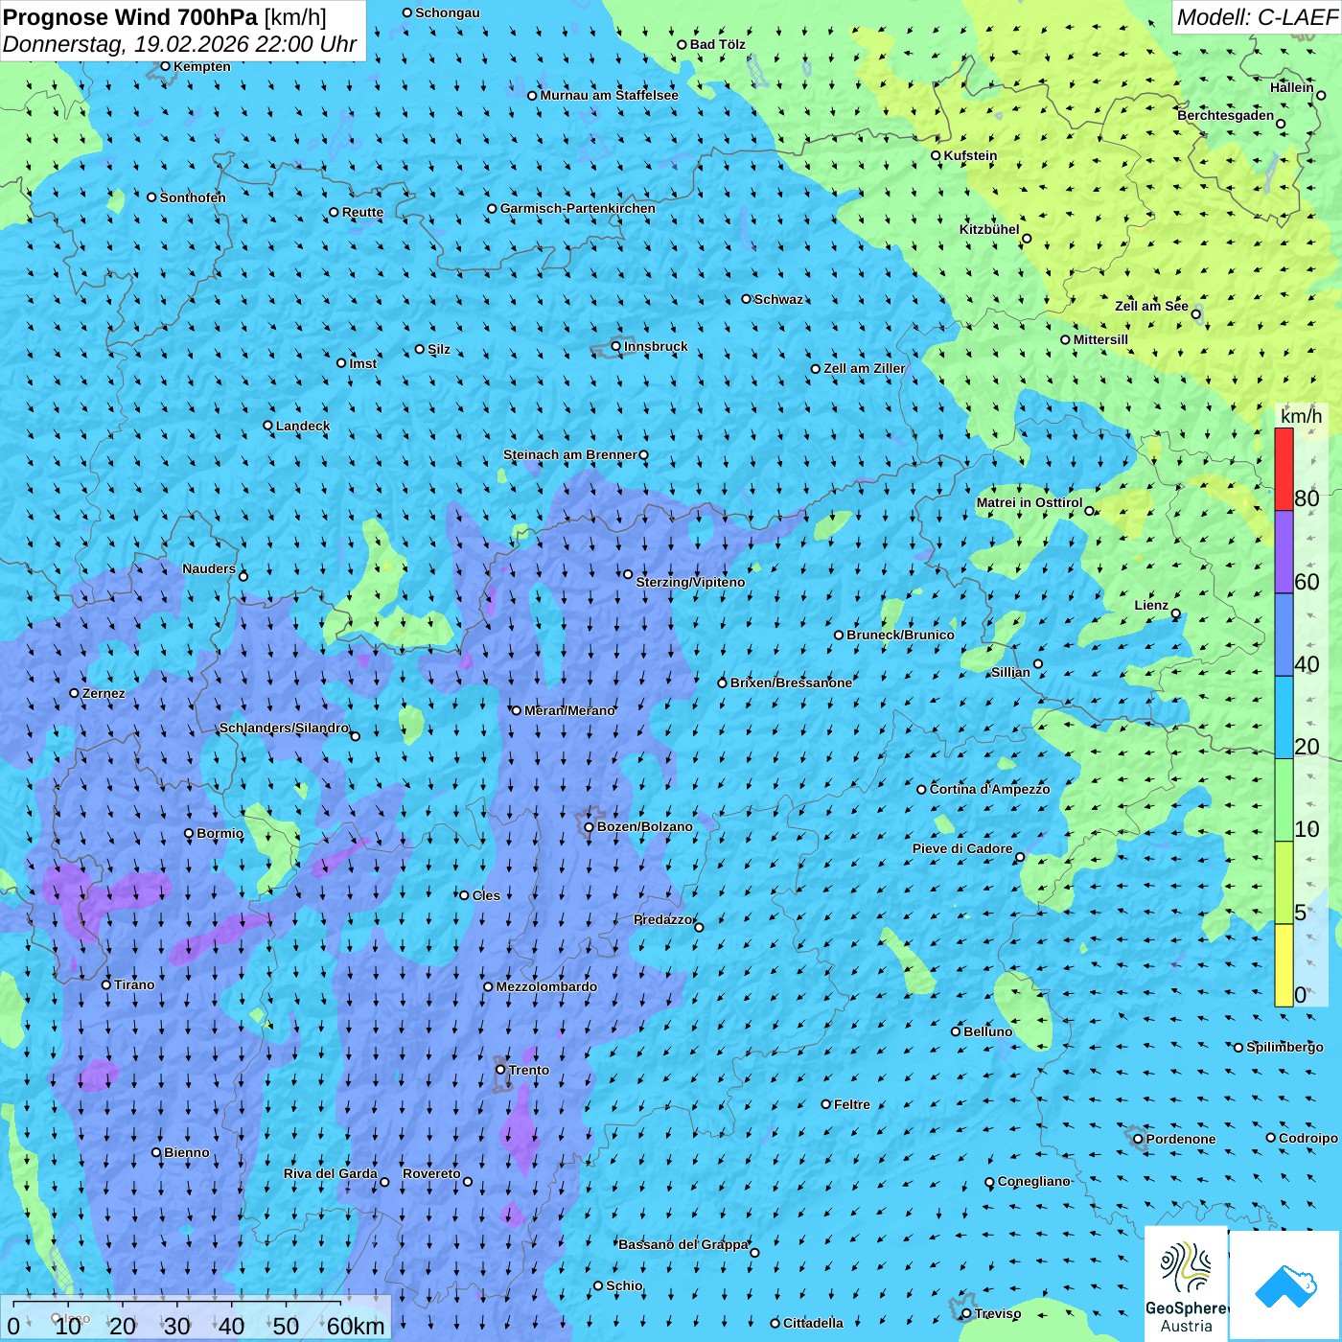Click the GeoSphere Austria logo
This screenshot has width=1342, height=1342.
1186,1285
